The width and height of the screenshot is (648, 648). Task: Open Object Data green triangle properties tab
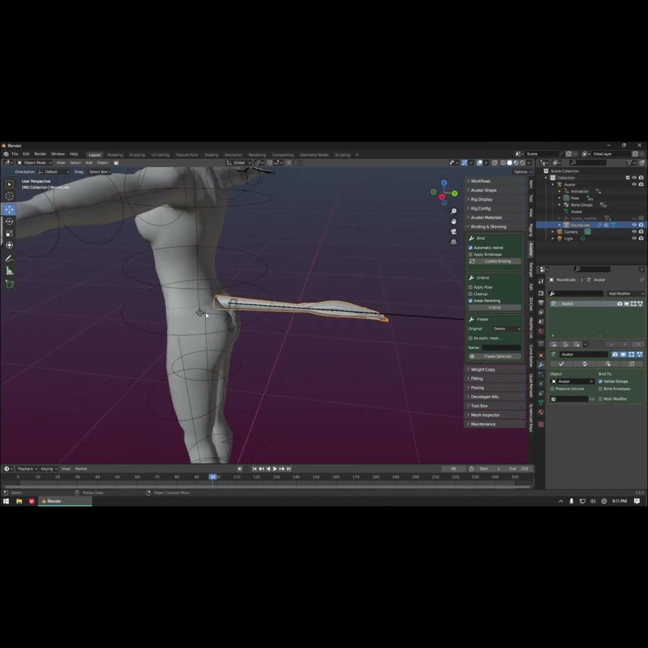click(x=540, y=402)
